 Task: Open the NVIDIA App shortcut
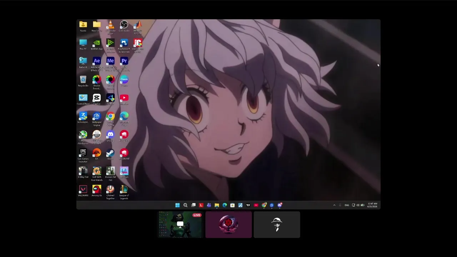click(97, 45)
